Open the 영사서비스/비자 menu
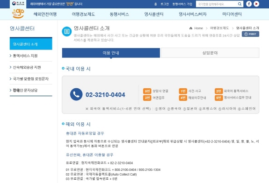The height and width of the screenshot is (183, 269). pos(193,14)
